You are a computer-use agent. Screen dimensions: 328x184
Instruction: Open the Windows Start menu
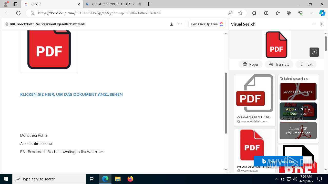pos(6,179)
